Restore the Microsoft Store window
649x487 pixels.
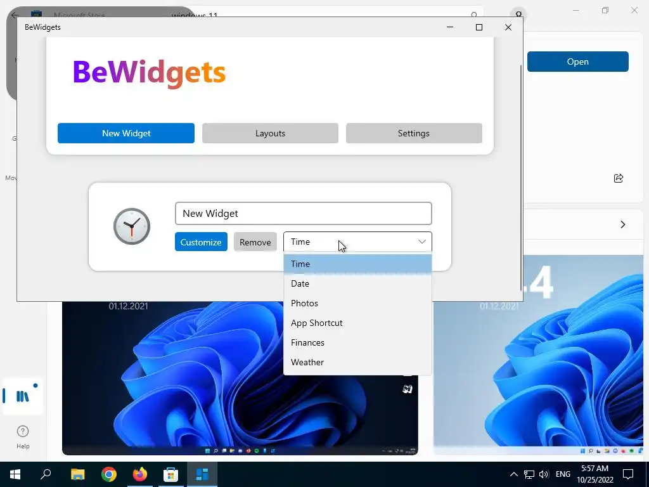coord(605,10)
